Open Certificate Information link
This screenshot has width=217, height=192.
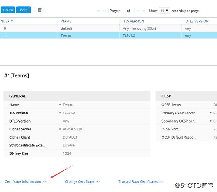[25, 181]
